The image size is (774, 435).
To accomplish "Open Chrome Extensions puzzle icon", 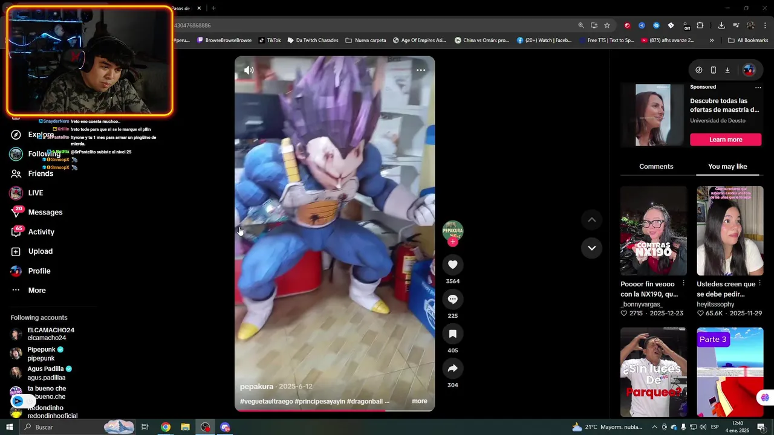I will 700,25.
